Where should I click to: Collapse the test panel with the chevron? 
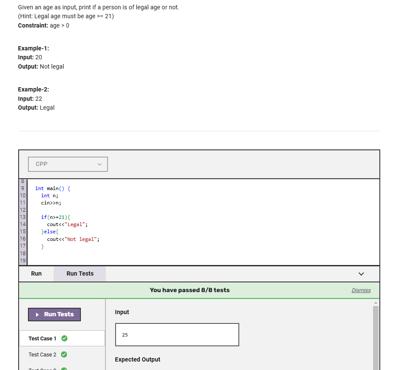(361, 274)
